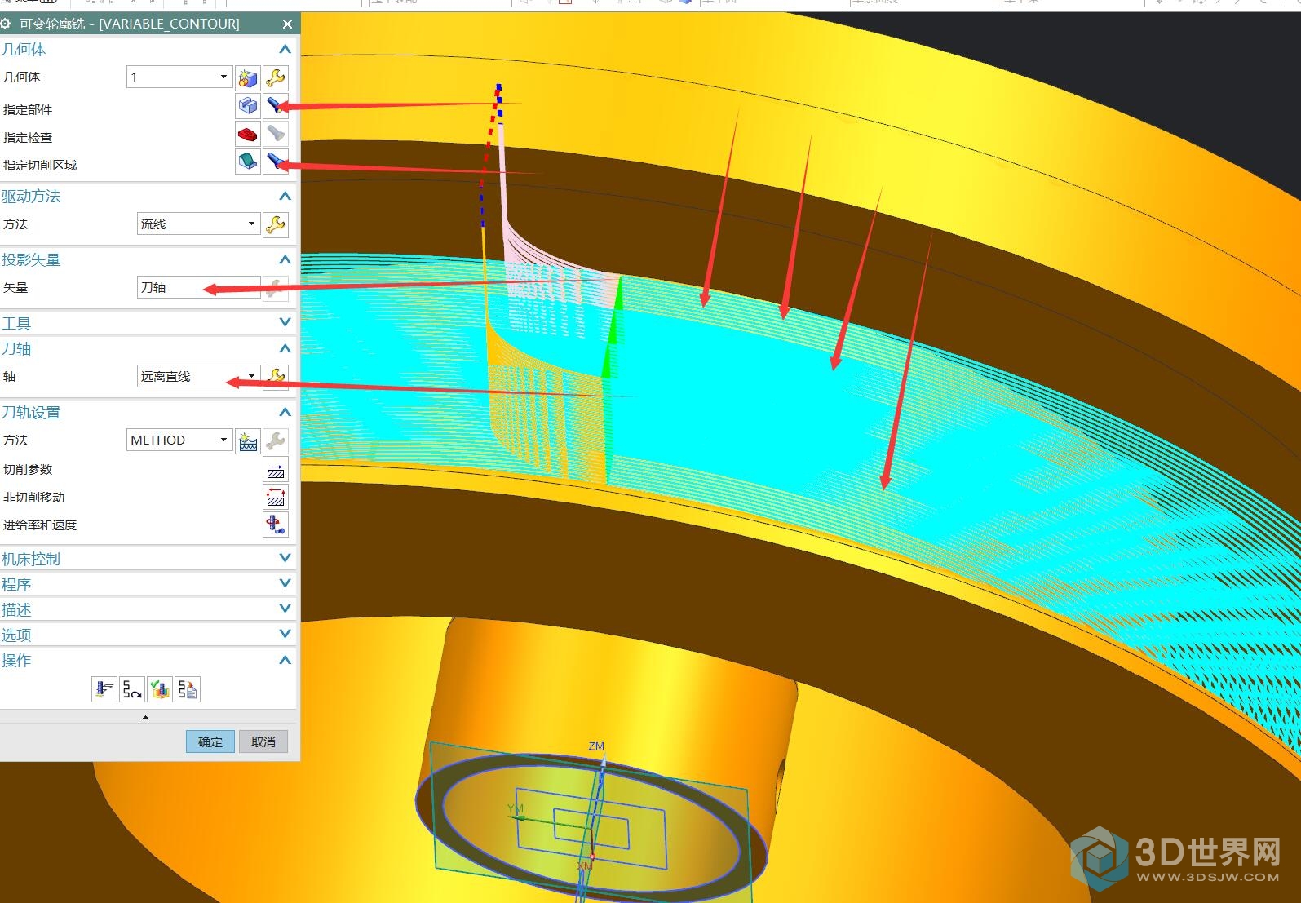Screen dimensions: 1301x903
Task: Click the 指定切削区域 label
Action: 40,165
